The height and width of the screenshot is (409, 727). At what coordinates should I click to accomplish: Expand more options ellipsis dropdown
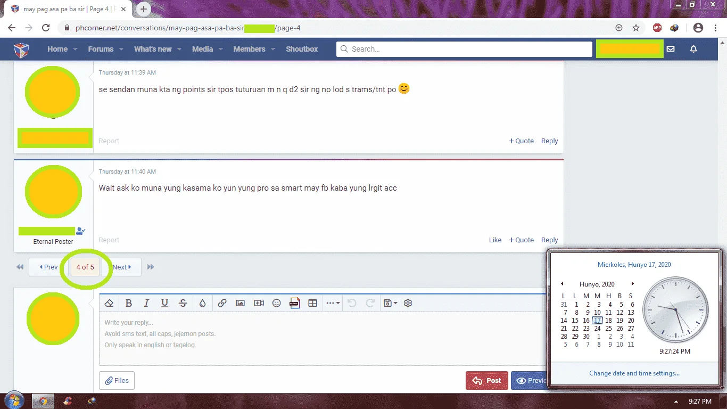pyautogui.click(x=333, y=303)
